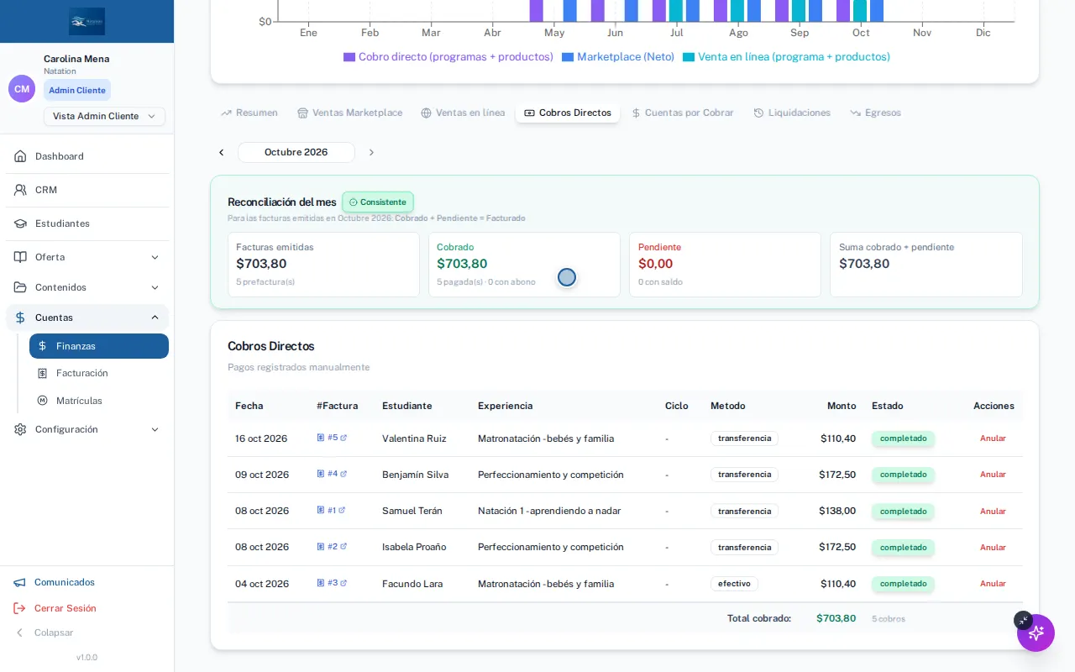The width and height of the screenshot is (1075, 672).
Task: Click the history icon on Liquidaciones
Action: pyautogui.click(x=758, y=113)
